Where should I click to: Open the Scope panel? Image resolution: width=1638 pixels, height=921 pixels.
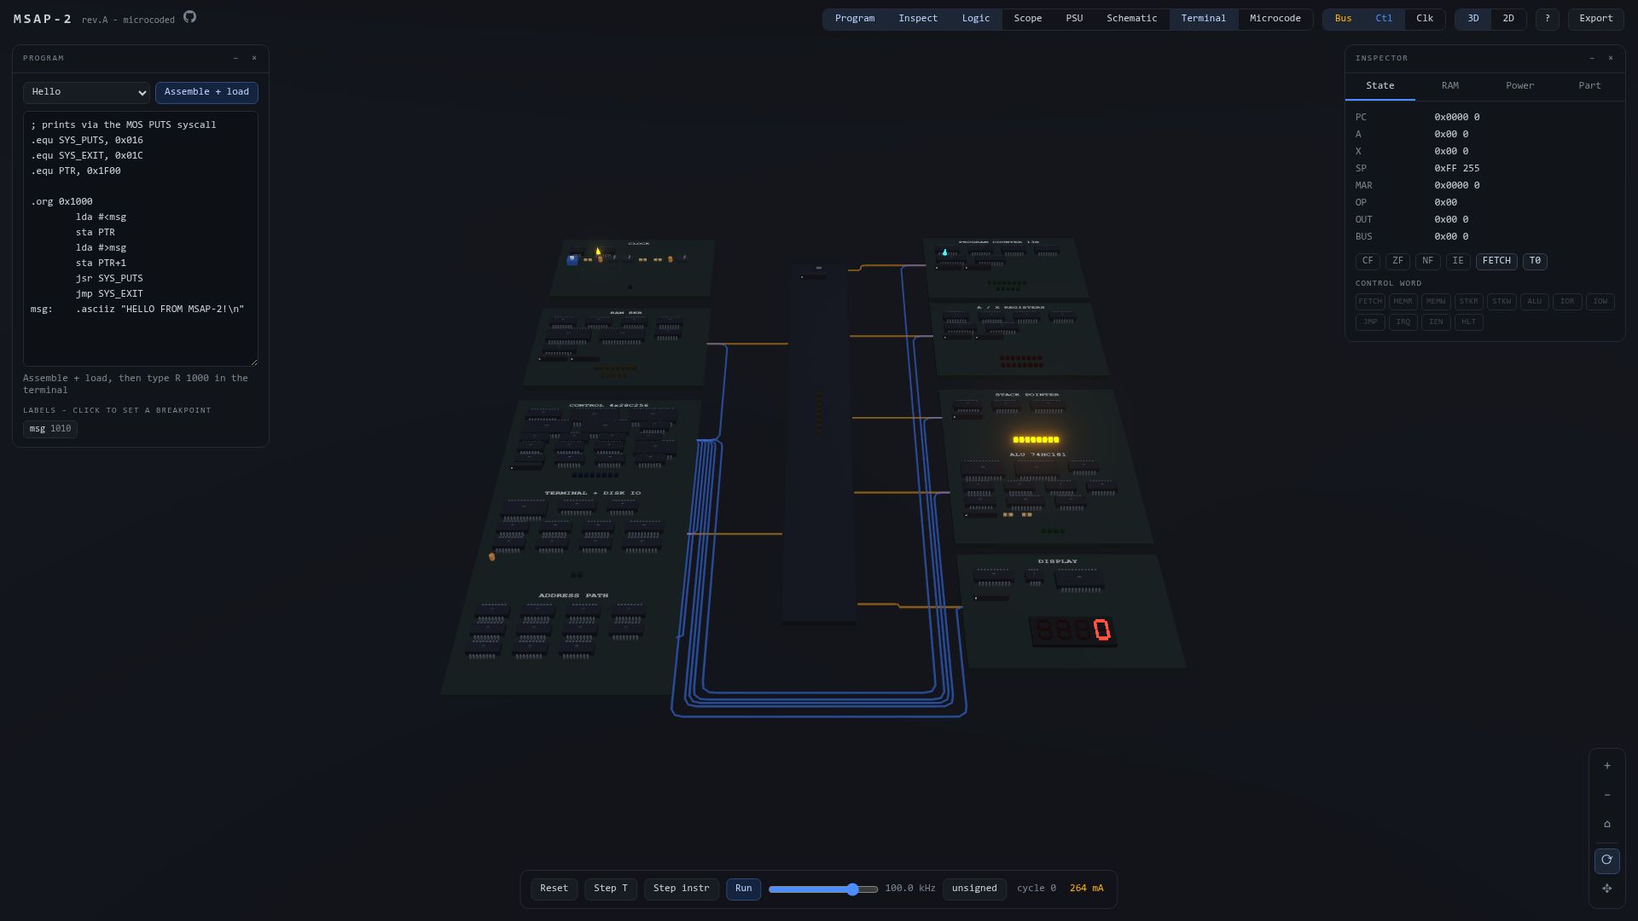(1028, 19)
